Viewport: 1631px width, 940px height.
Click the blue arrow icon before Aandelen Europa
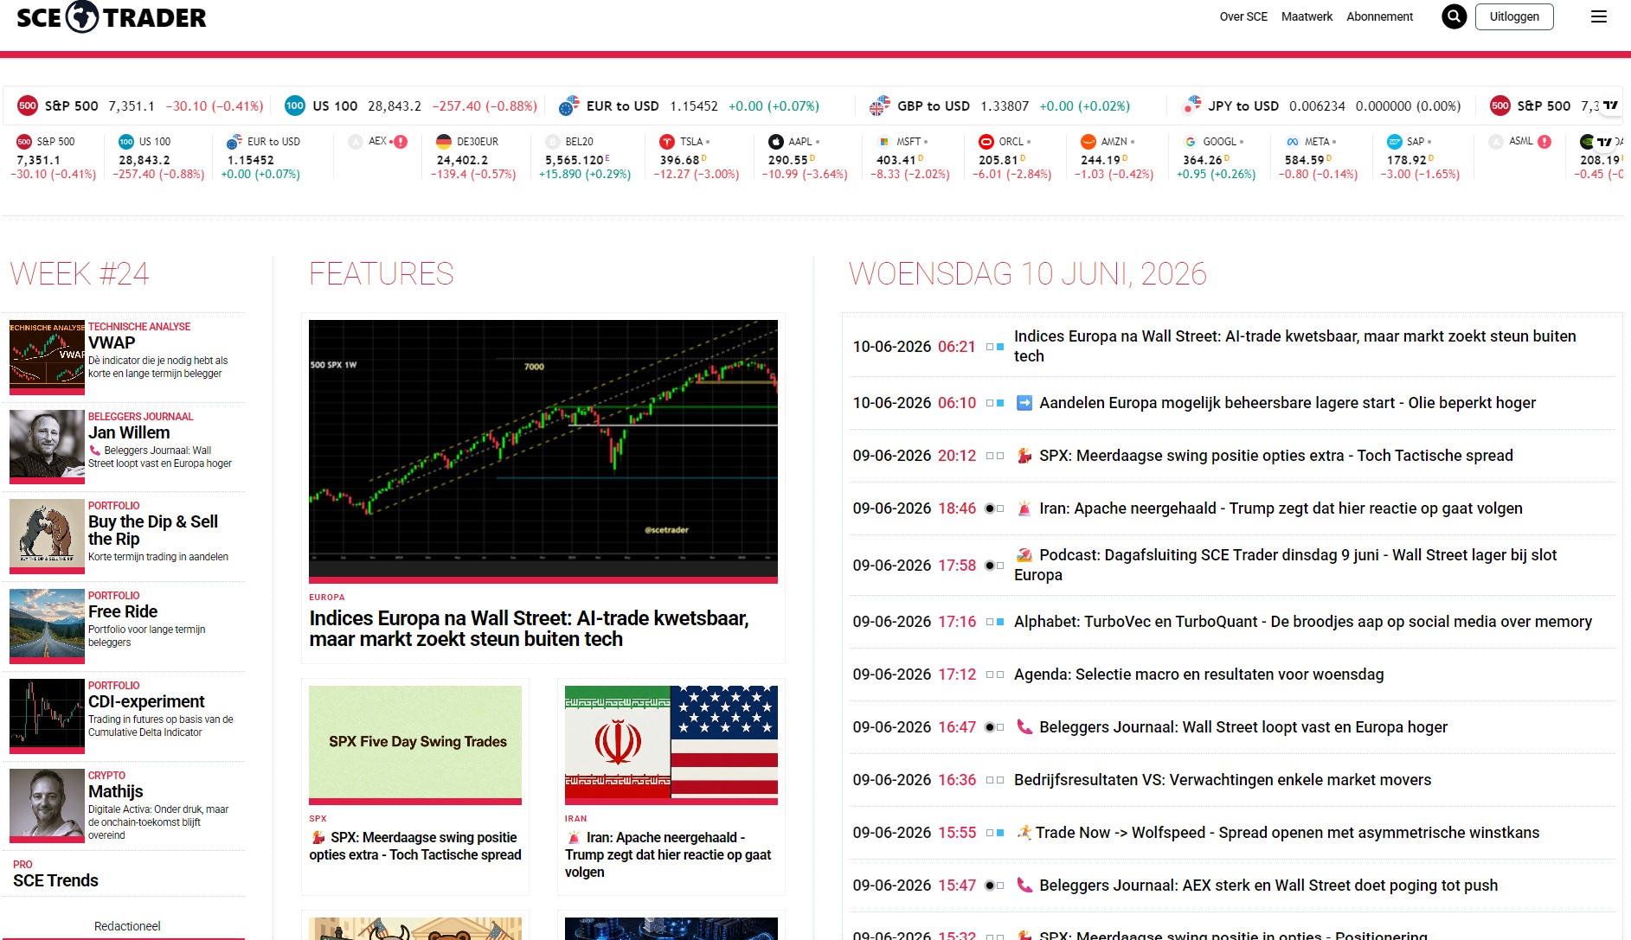point(1024,403)
